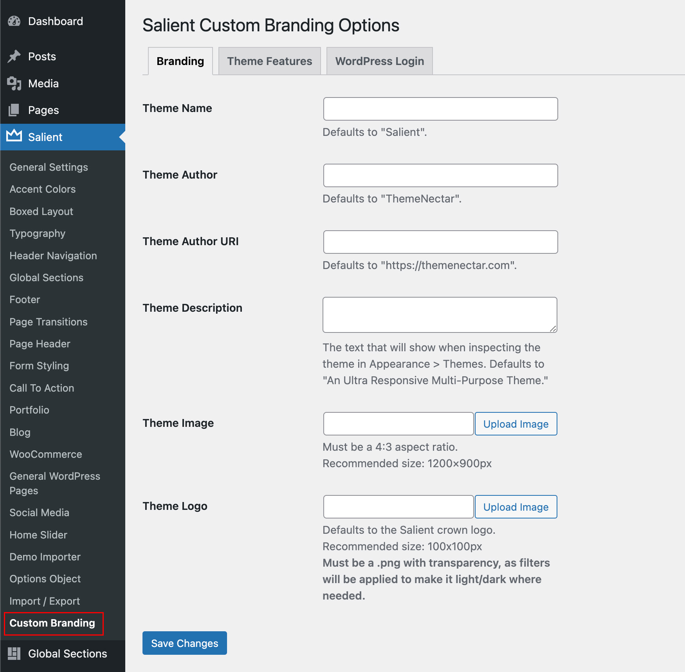Select the Branding tab

click(180, 61)
